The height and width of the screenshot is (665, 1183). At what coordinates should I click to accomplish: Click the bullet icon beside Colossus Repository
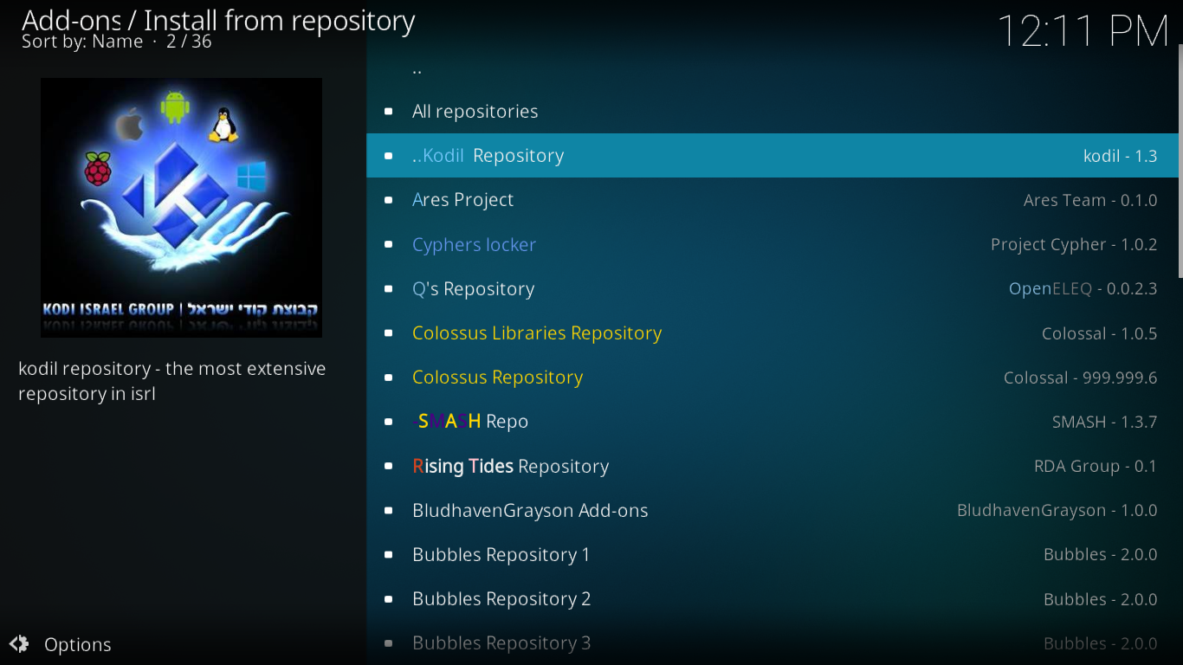[x=388, y=377]
